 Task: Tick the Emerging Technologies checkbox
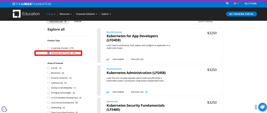click(48, 93)
